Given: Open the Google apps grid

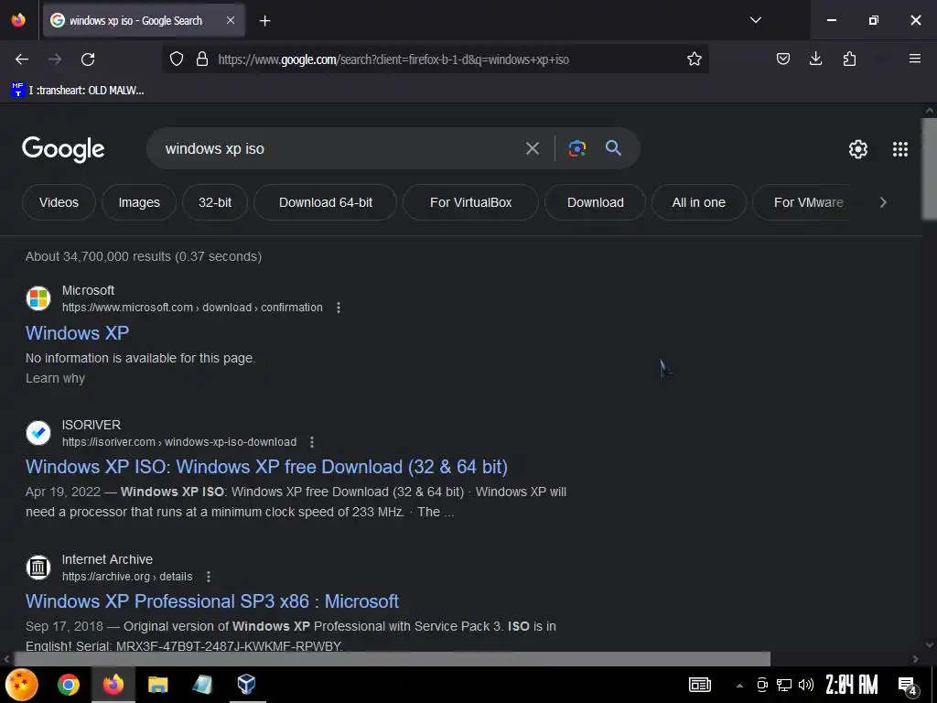Looking at the screenshot, I should 900,149.
